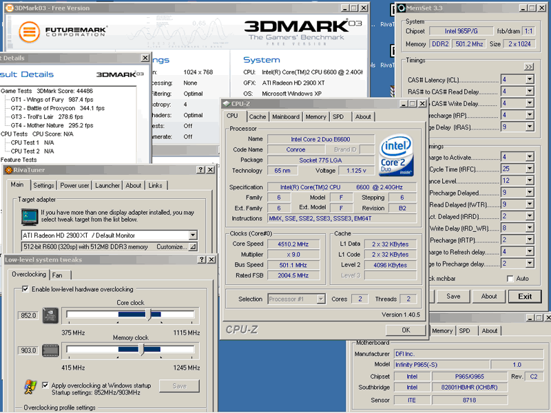Select the RivaTuner Launcher tab

coord(107,185)
